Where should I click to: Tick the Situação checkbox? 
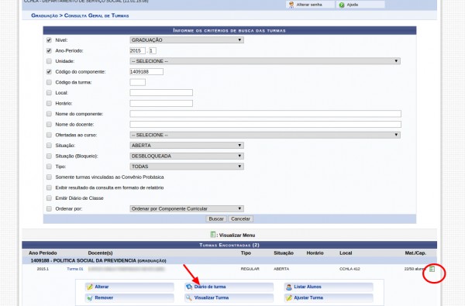coord(49,146)
